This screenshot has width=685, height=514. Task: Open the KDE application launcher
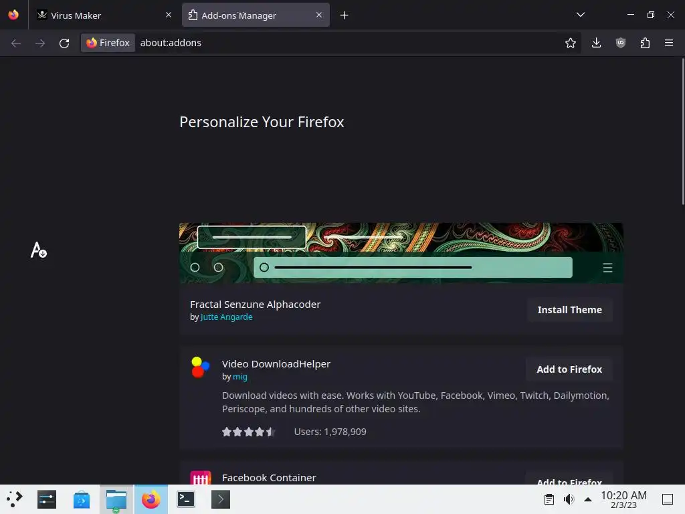pos(15,499)
